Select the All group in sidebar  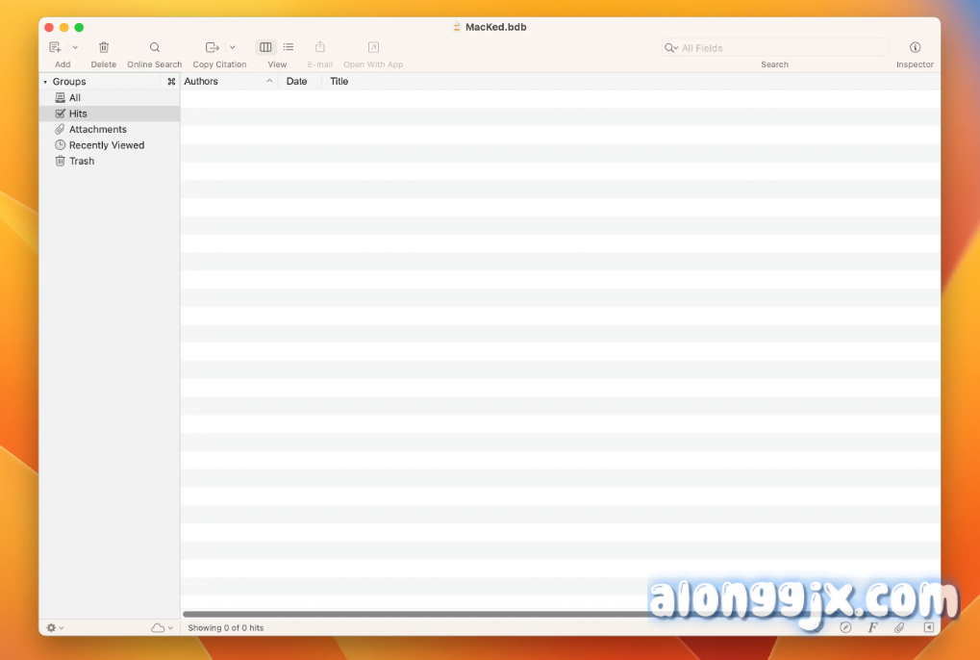pyautogui.click(x=75, y=97)
